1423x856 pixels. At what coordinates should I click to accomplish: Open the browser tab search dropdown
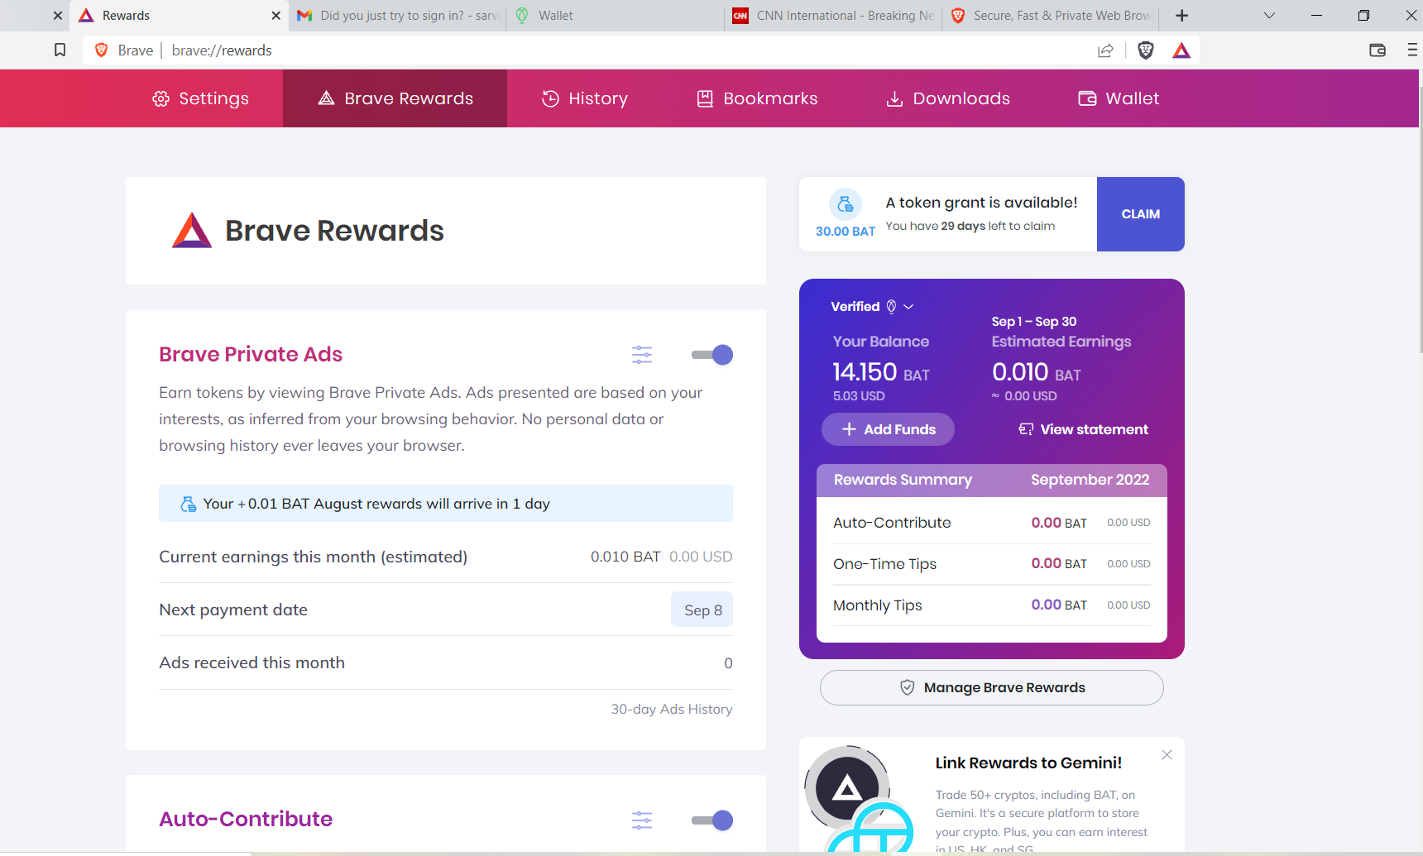tap(1268, 15)
